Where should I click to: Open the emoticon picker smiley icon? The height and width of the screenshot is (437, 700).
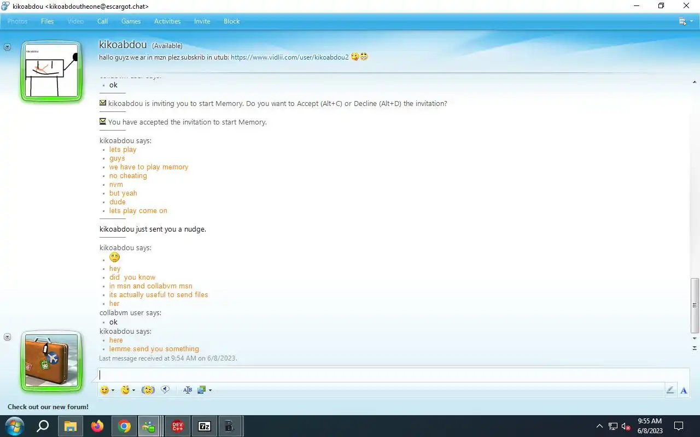(x=104, y=390)
